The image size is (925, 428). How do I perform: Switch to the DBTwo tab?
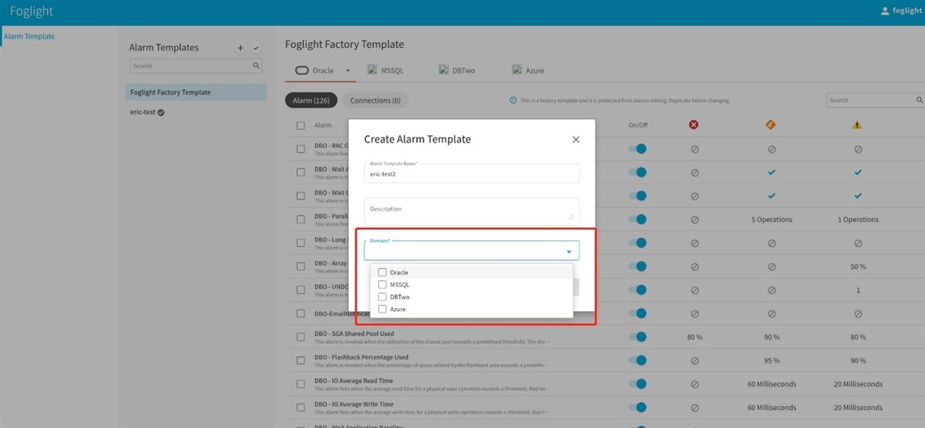point(457,71)
